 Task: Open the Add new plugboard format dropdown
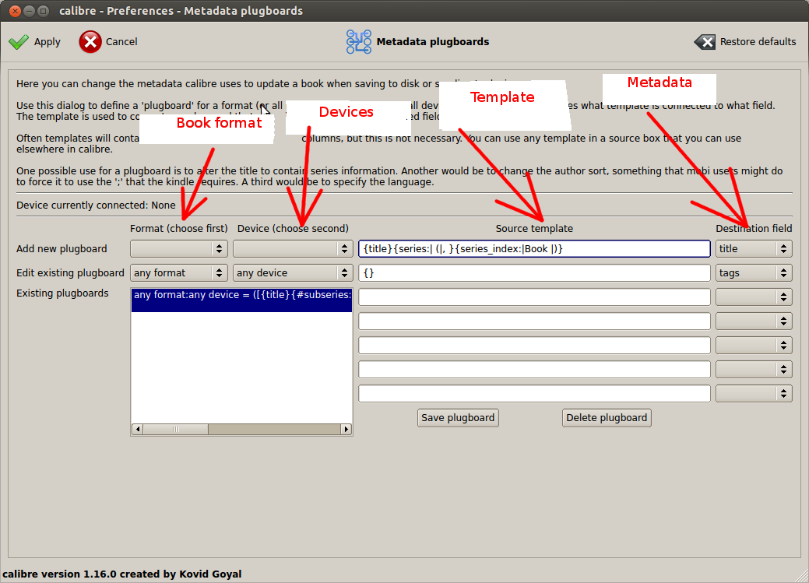[178, 248]
